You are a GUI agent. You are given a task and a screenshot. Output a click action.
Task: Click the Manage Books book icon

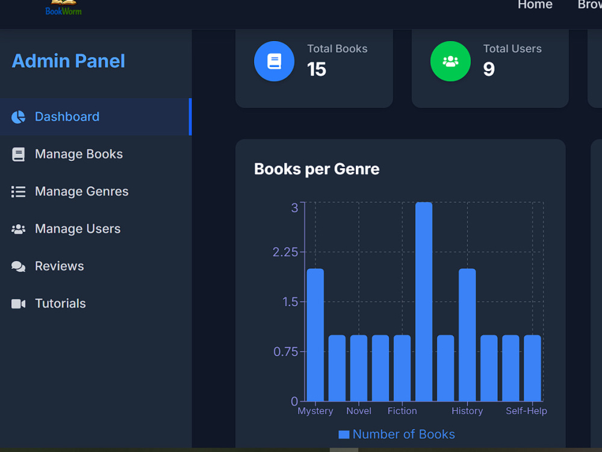click(x=18, y=154)
